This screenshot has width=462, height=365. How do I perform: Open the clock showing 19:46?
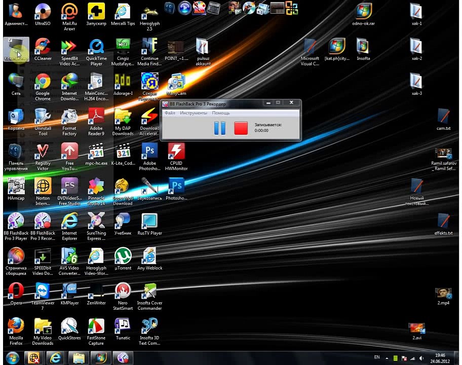(x=440, y=358)
